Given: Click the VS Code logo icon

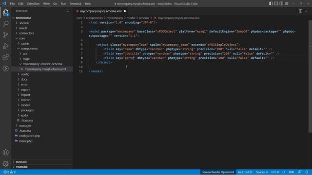Looking at the screenshot, I should click(4, 3).
